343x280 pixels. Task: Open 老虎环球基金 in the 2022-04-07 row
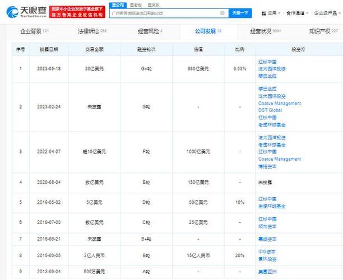pyautogui.click(x=272, y=145)
